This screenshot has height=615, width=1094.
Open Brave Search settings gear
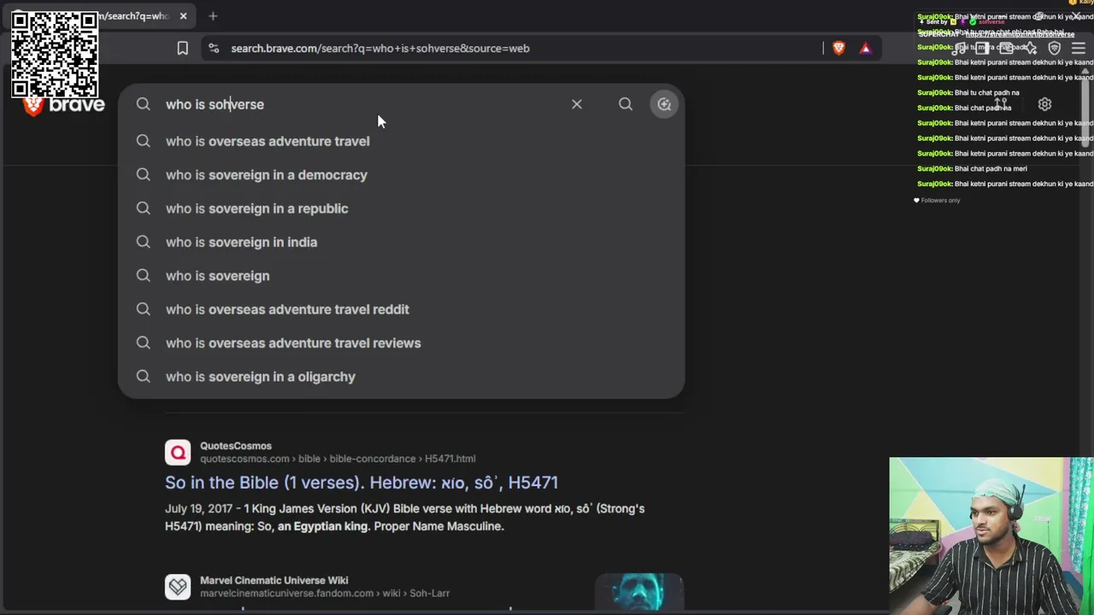pos(1044,104)
